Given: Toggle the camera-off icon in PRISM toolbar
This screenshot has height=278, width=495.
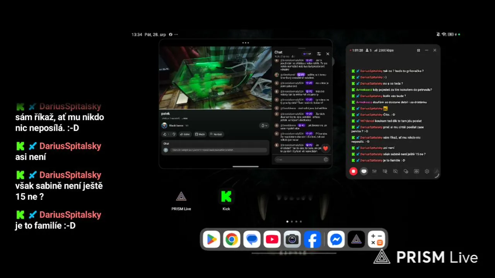Looking at the screenshot, I should 395,171.
